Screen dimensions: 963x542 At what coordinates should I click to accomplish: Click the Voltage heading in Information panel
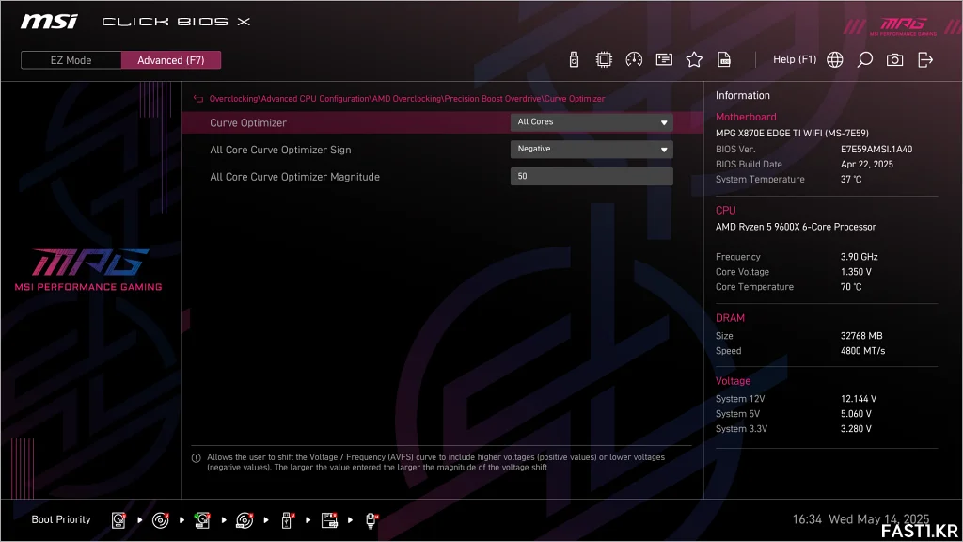[733, 381]
